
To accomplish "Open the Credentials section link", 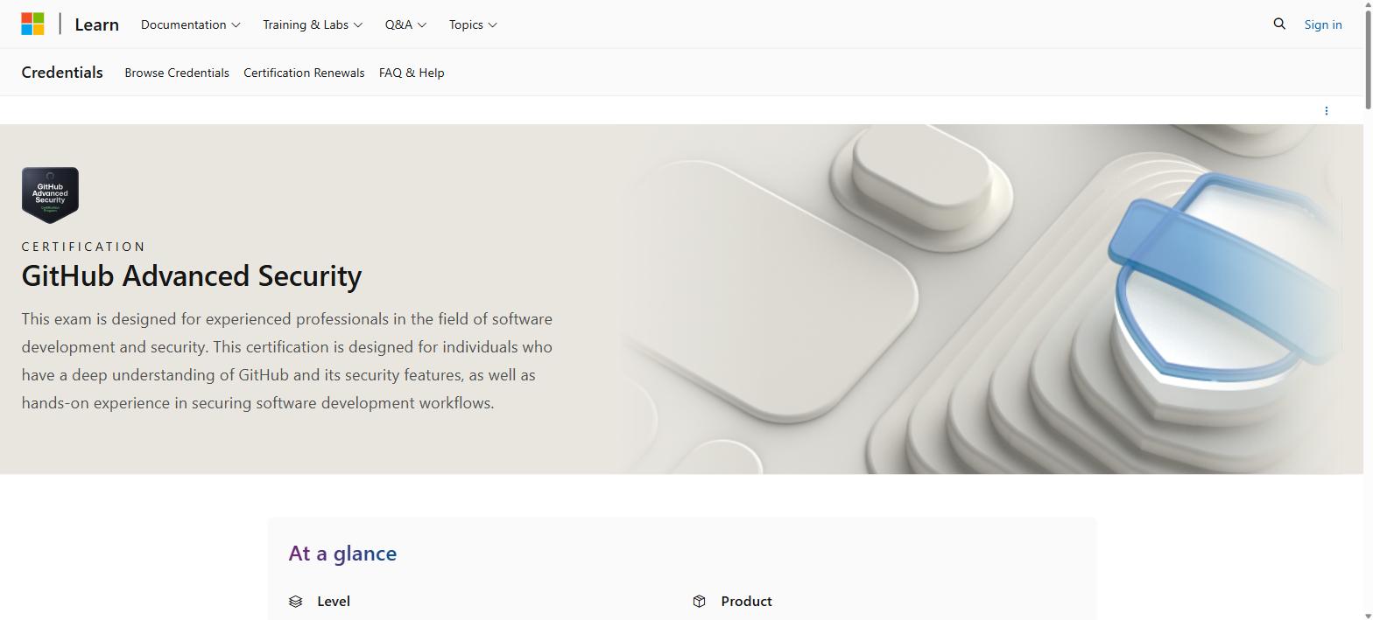I will click(x=62, y=73).
